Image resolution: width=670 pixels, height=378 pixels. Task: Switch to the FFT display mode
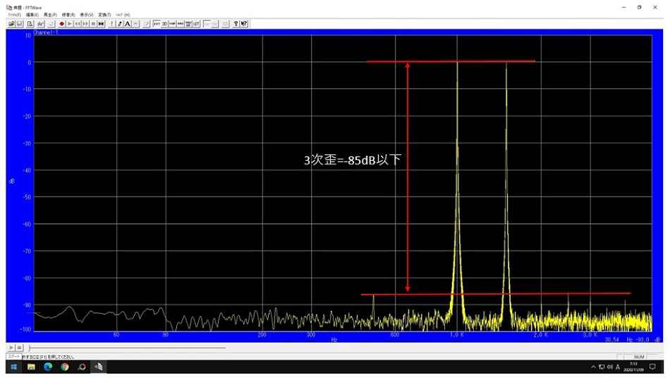[x=157, y=23]
